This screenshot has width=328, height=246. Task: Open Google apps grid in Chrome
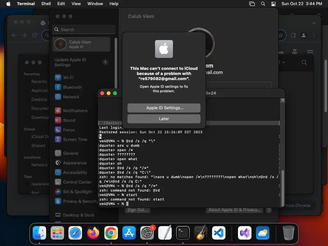pyautogui.click(x=310, y=52)
